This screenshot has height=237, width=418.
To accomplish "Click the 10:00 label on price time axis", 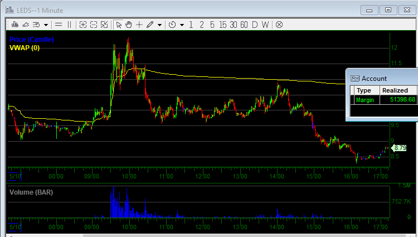I will (129, 176).
